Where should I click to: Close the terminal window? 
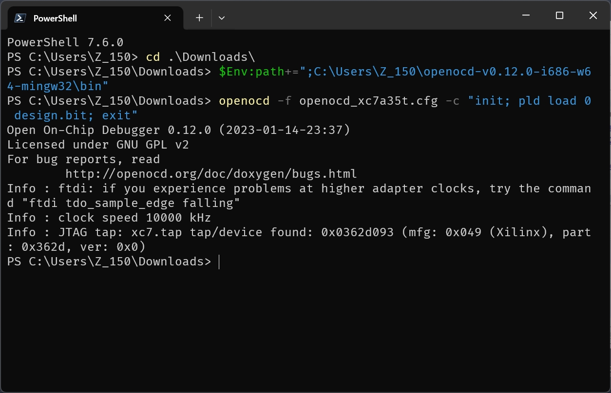593,16
